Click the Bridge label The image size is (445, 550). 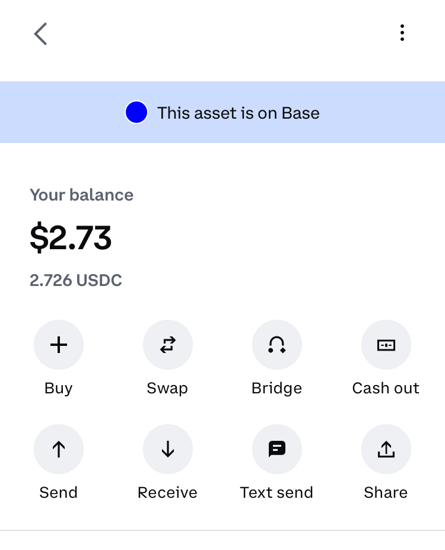click(276, 388)
